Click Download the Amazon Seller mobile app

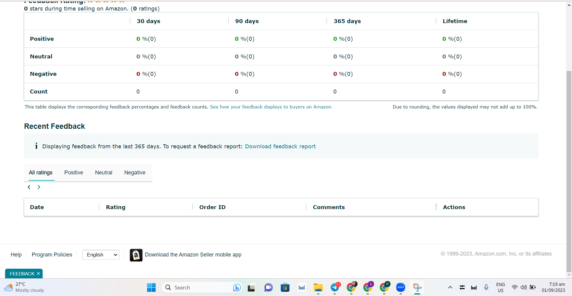click(x=193, y=255)
